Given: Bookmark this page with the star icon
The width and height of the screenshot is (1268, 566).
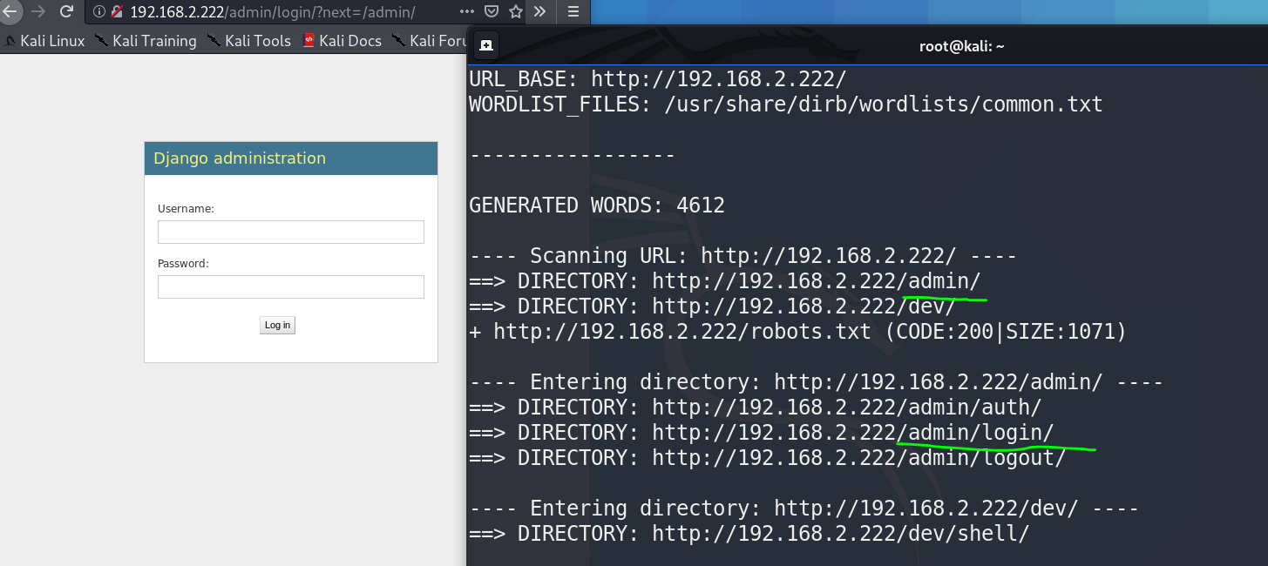Looking at the screenshot, I should pyautogui.click(x=515, y=12).
